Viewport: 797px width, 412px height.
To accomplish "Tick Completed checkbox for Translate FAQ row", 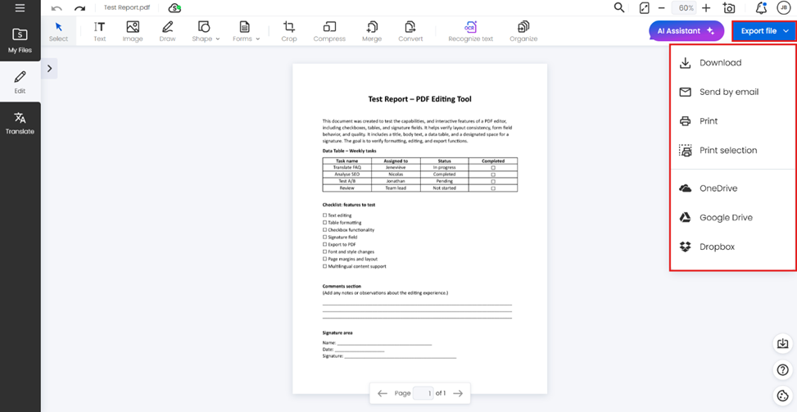I will click(493, 168).
